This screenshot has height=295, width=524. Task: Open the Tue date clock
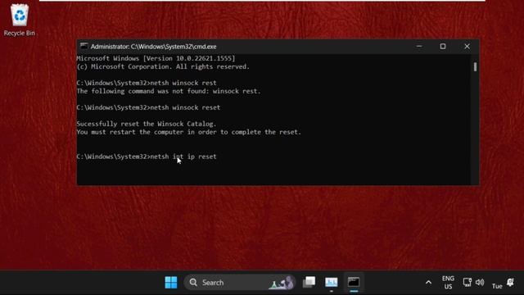pyautogui.click(x=497, y=286)
